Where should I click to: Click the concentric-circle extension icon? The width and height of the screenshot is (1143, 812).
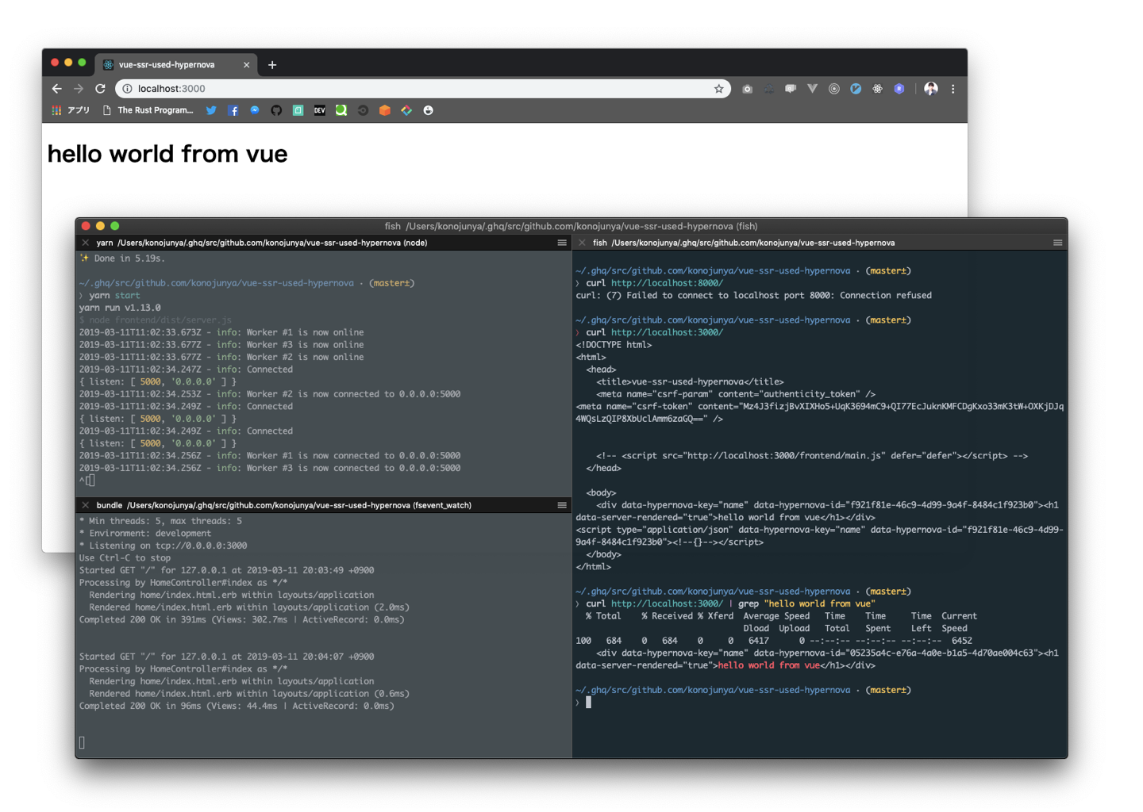834,89
